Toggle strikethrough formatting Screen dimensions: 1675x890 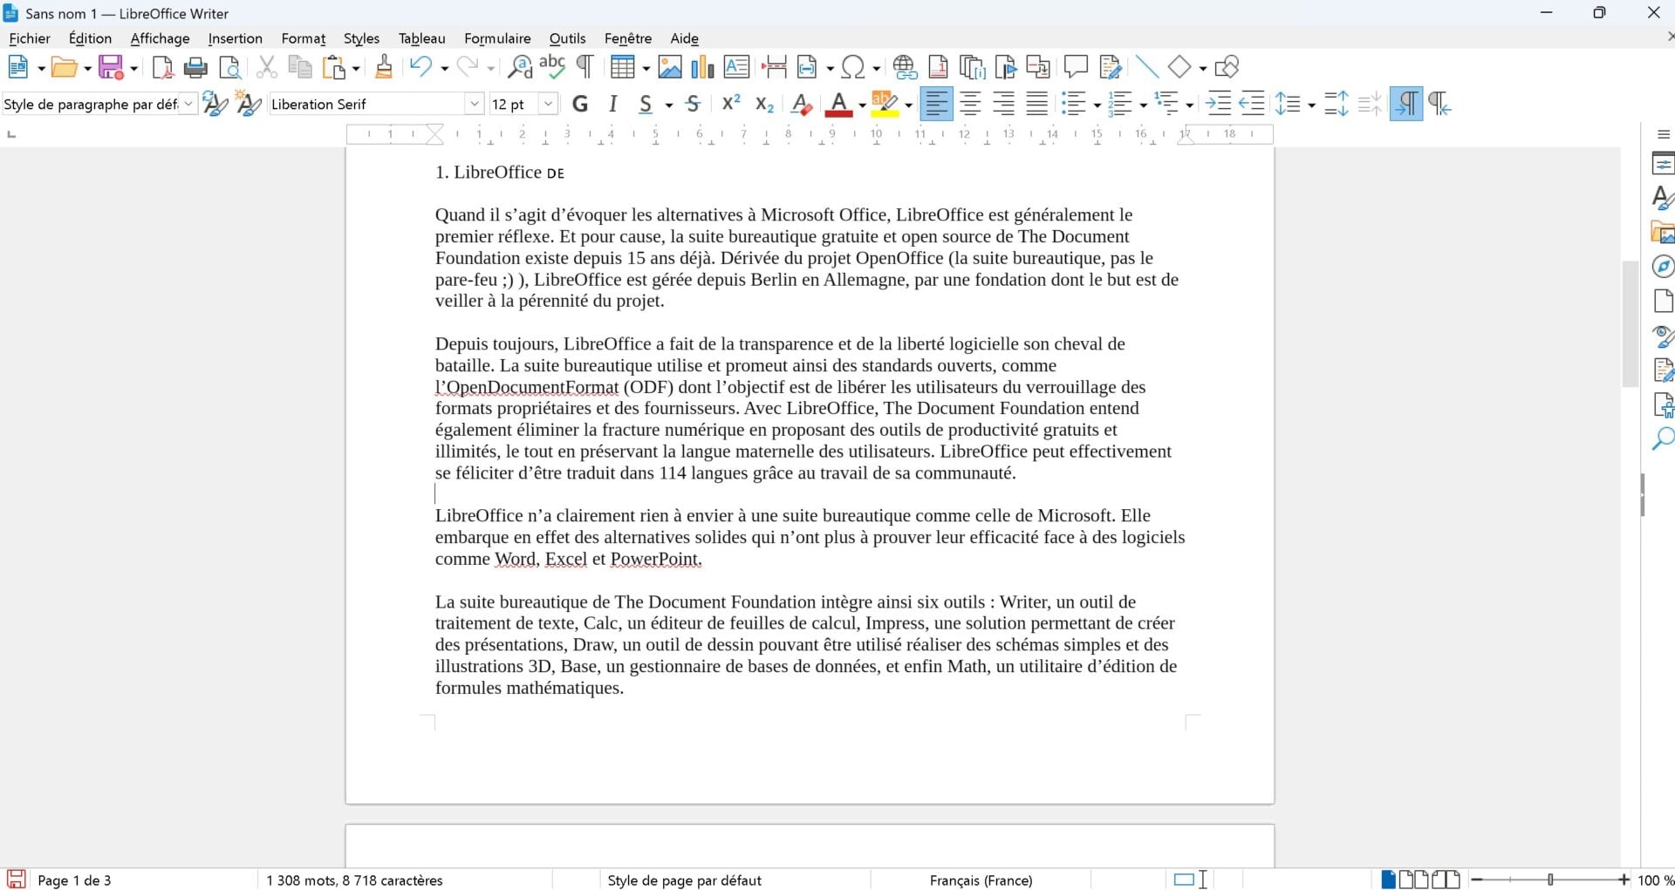pyautogui.click(x=694, y=105)
